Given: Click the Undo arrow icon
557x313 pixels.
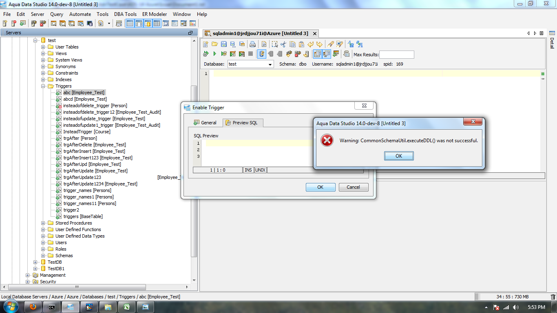Looking at the screenshot, I should (x=310, y=44).
